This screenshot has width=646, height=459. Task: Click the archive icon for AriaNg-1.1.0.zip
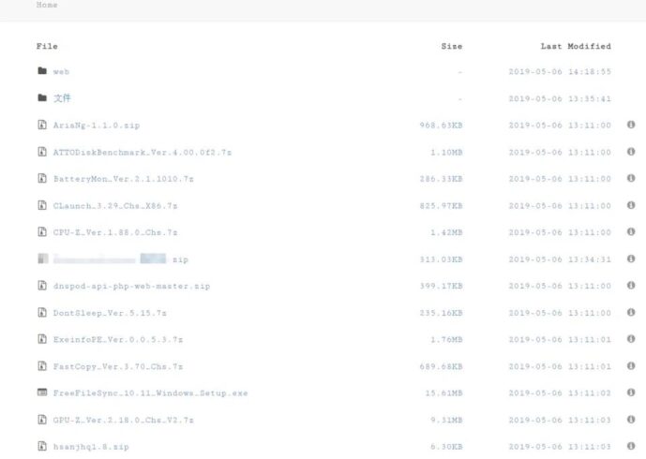coord(41,125)
